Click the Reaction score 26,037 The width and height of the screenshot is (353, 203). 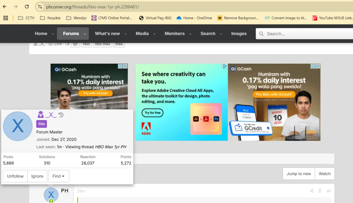[88, 163]
